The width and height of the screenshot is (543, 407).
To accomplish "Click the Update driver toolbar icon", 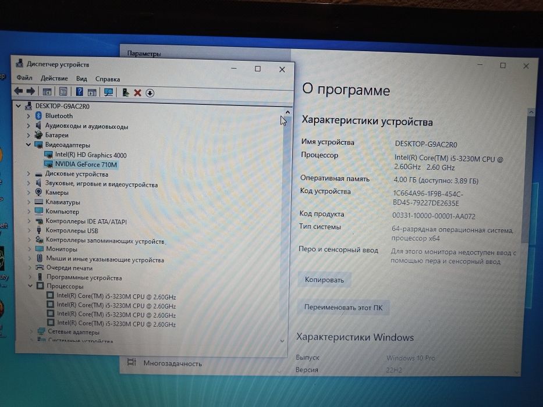I will [x=125, y=92].
